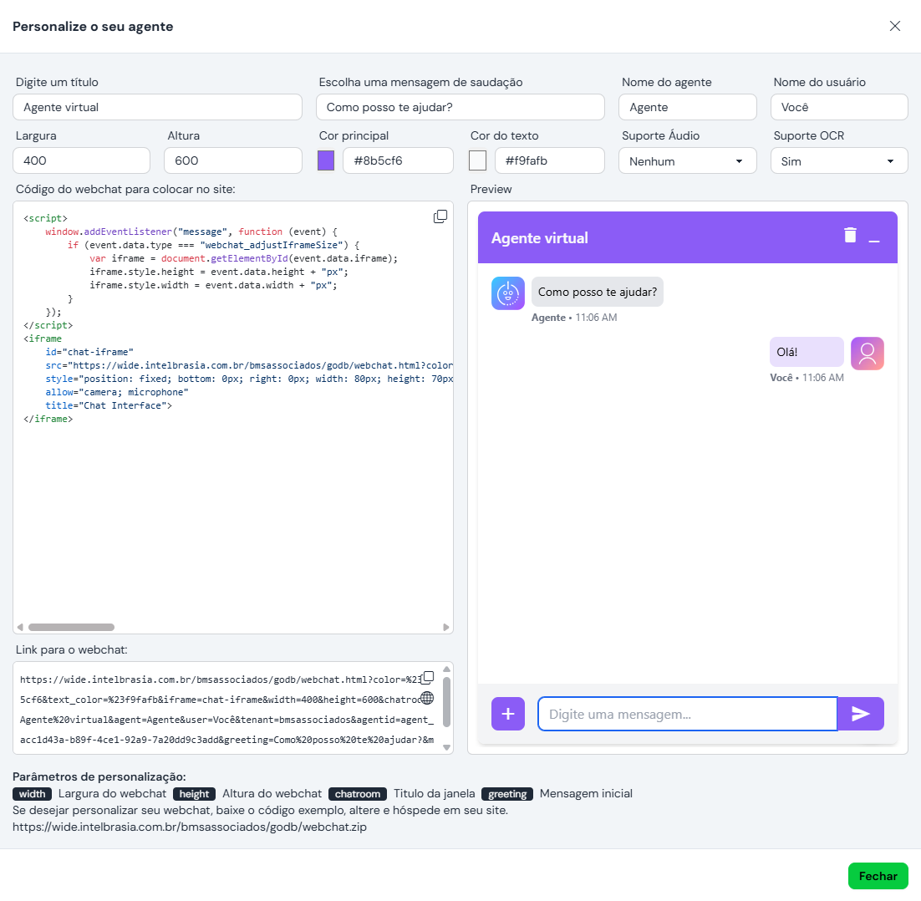The width and height of the screenshot is (921, 901).
Task: Copy the webchat link
Action: (428, 677)
